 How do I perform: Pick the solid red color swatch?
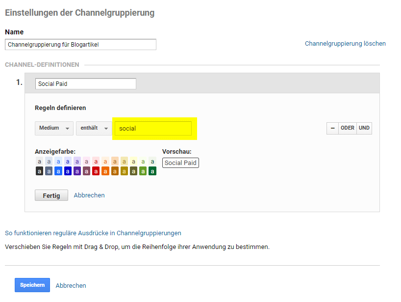tap(96, 171)
